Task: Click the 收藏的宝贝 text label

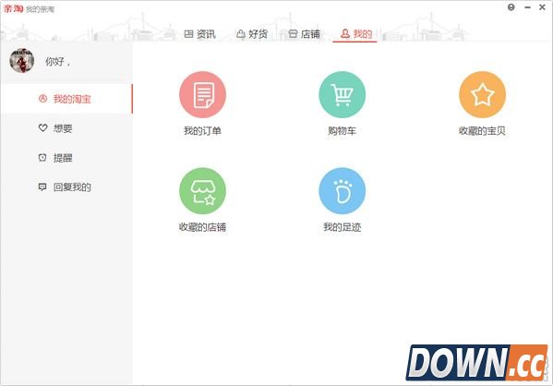Action: coord(482,131)
